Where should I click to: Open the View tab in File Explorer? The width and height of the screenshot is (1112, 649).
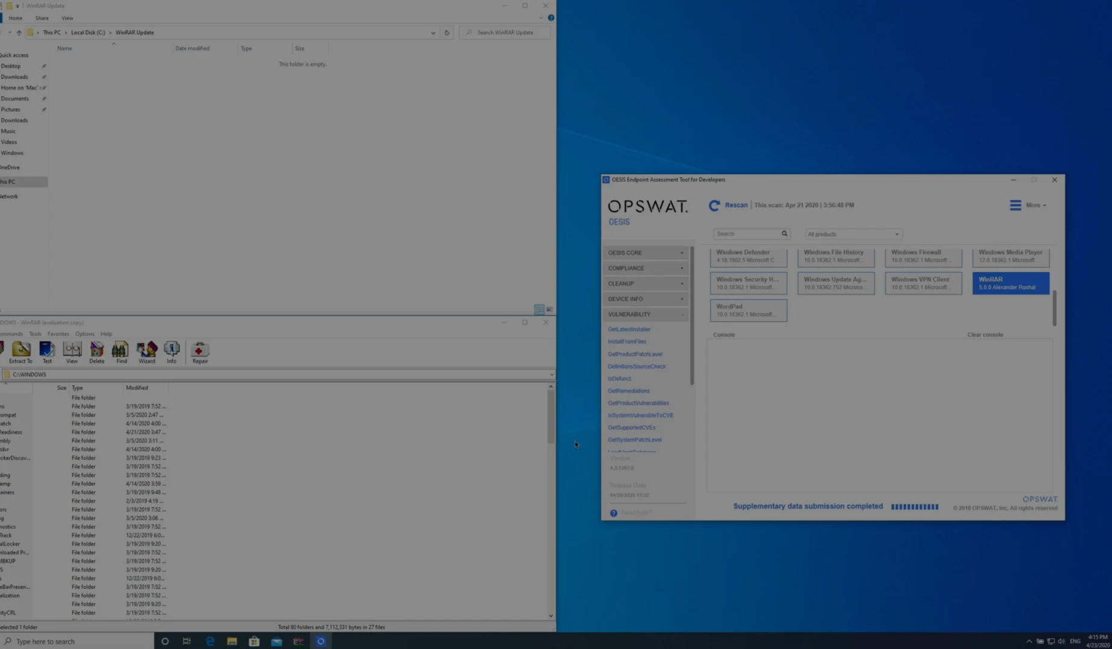[67, 18]
